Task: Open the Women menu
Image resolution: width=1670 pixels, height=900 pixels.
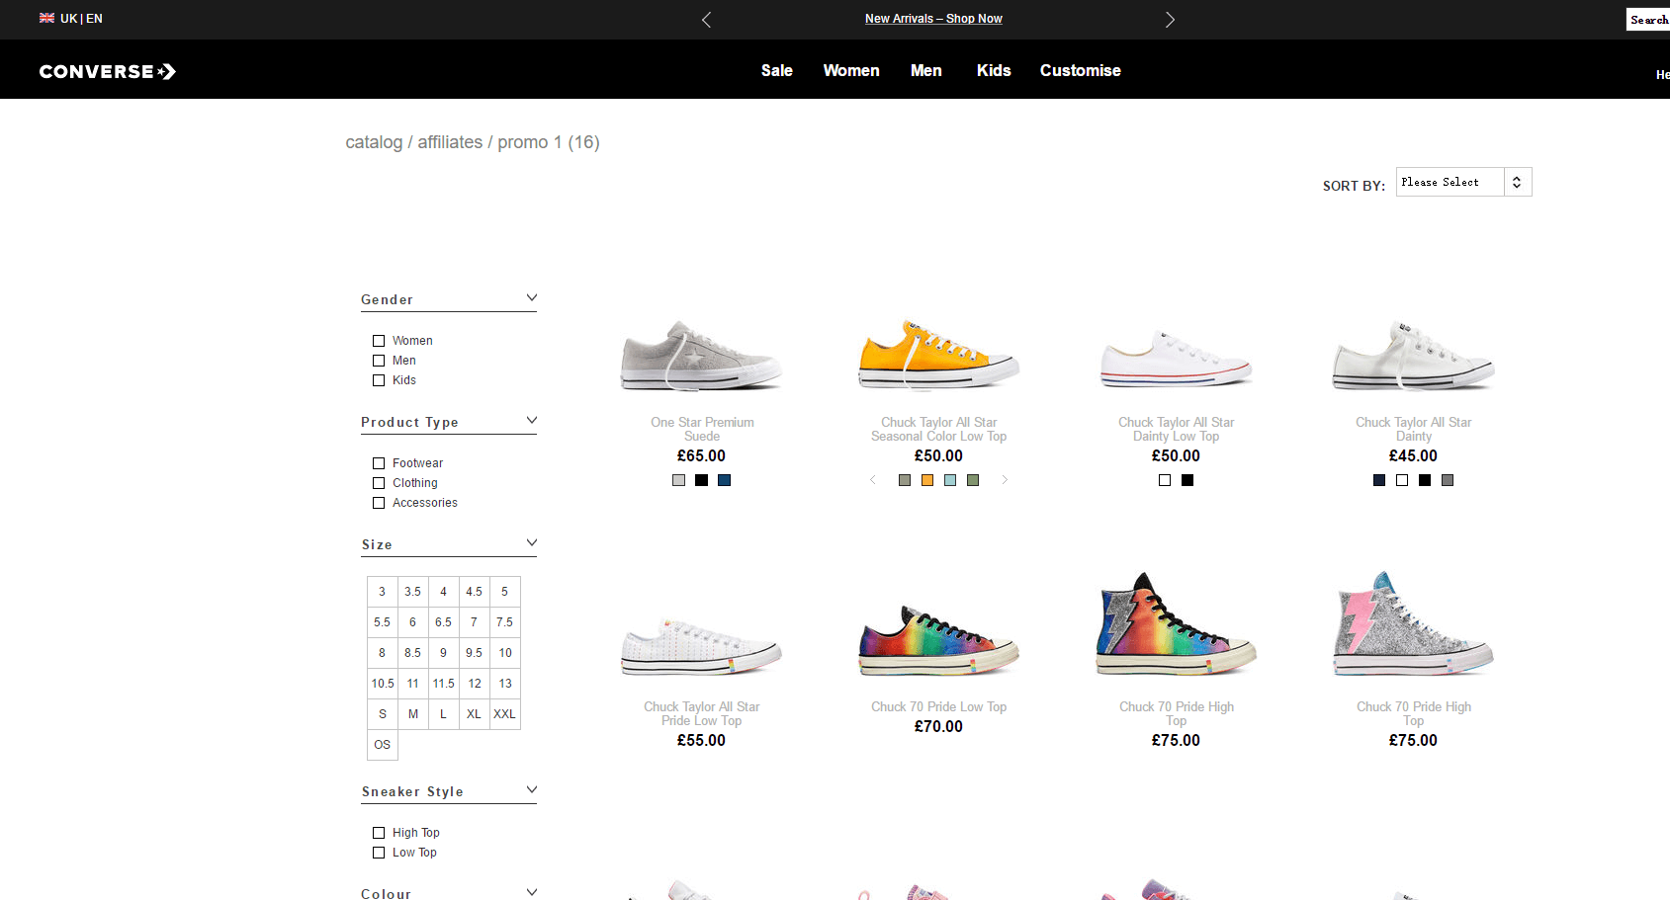Action: (x=851, y=71)
